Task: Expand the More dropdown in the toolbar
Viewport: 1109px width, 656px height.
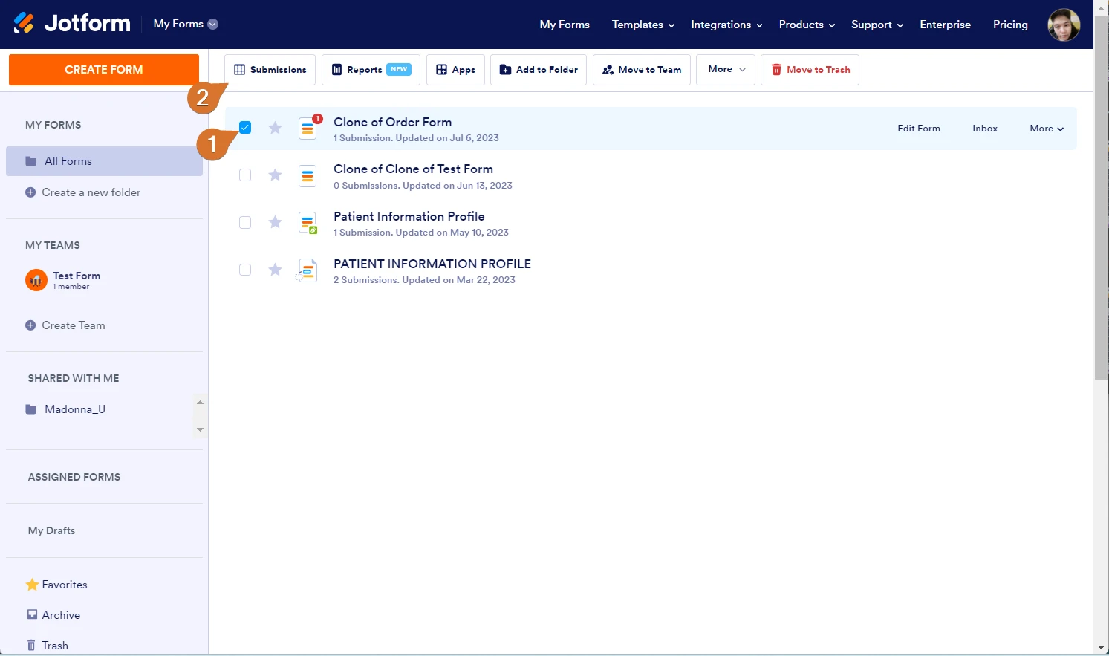Action: (725, 69)
